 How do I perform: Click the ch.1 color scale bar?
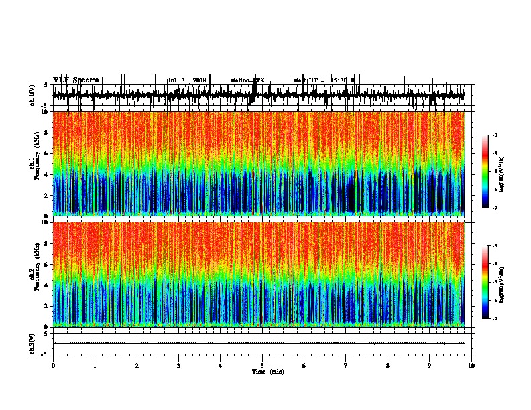[485, 172]
